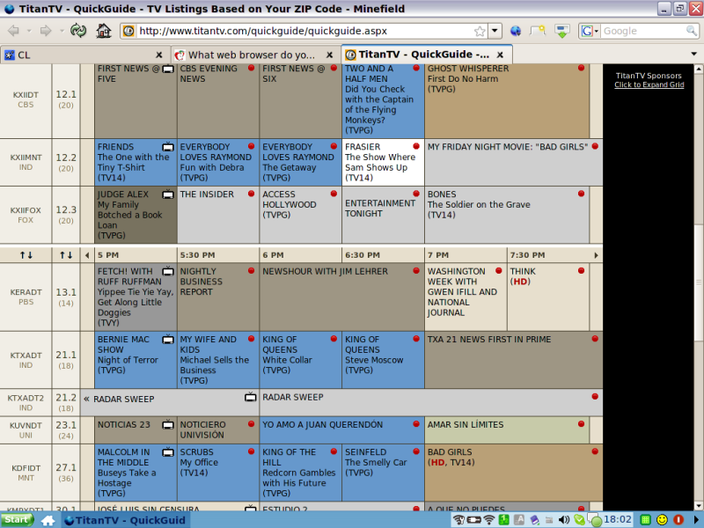Screen dimensions: 704x528
Task: Click the white house icon in the taskbar
Action: (x=48, y=520)
